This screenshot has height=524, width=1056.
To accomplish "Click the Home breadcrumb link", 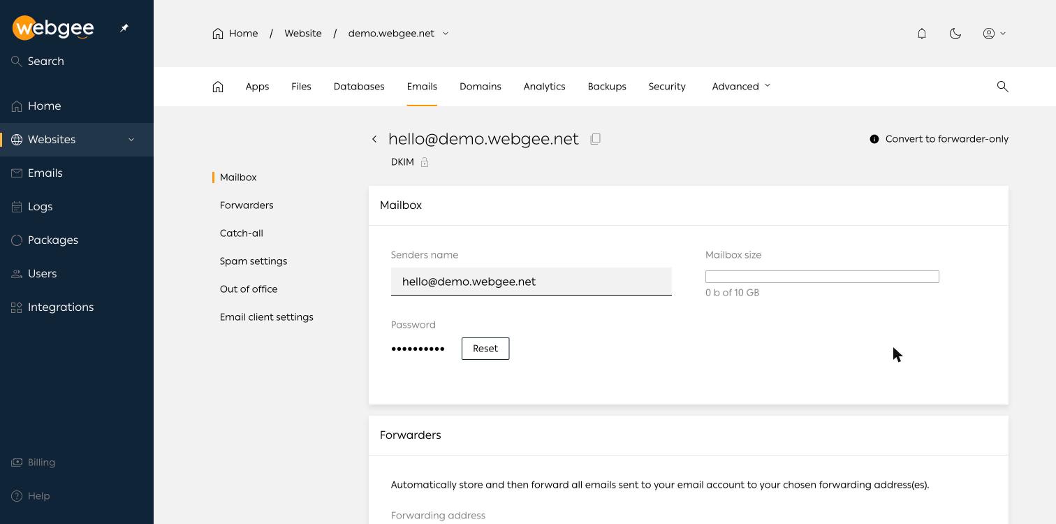I will (x=235, y=34).
